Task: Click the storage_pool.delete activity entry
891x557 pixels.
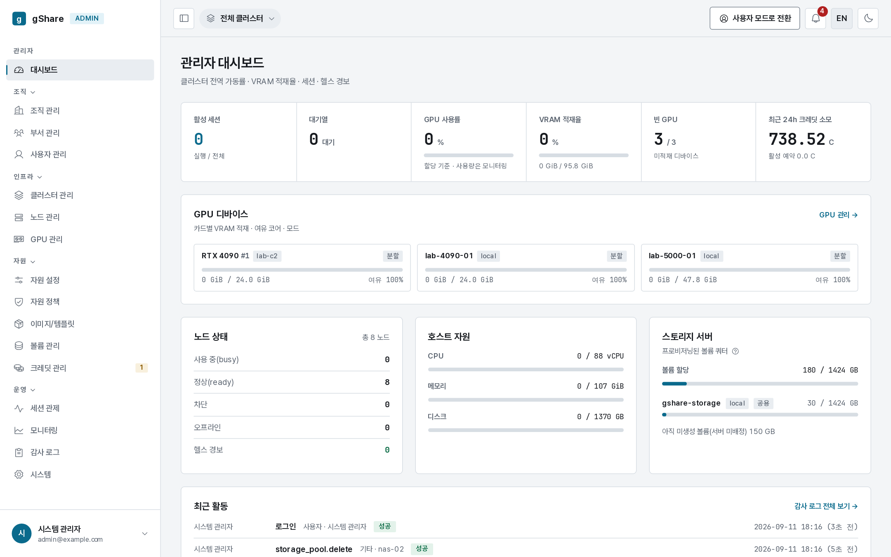Action: 313,549
